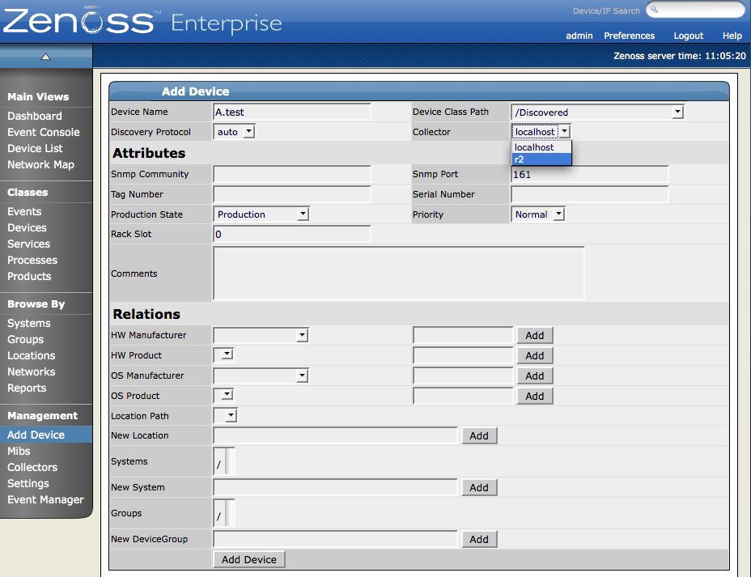The image size is (751, 577).
Task: Open the Help link
Action: tap(732, 36)
